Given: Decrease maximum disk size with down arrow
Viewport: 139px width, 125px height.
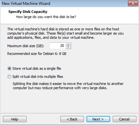Looking at the screenshot, I should click(68, 47).
